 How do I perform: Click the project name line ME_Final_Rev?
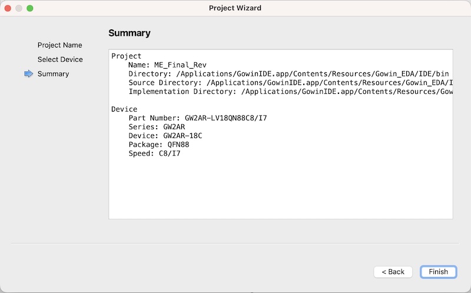(167, 65)
